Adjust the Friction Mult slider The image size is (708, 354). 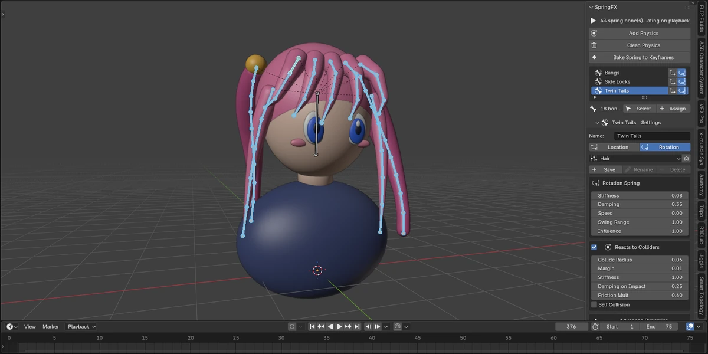point(640,295)
